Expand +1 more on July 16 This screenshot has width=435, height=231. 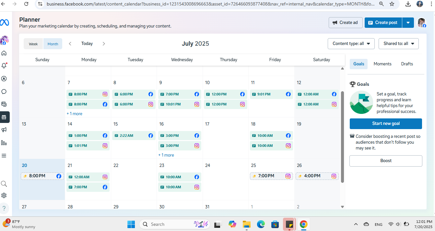point(166,155)
